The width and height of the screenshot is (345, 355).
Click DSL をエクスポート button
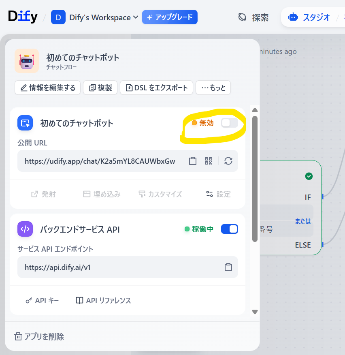[x=156, y=88]
